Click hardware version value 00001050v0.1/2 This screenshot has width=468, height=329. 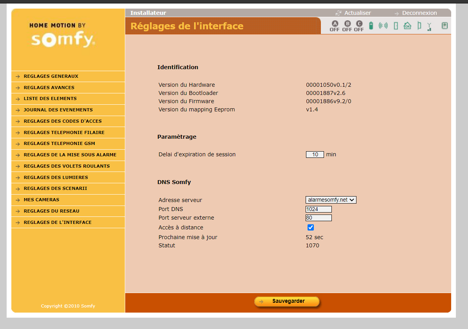click(x=328, y=85)
